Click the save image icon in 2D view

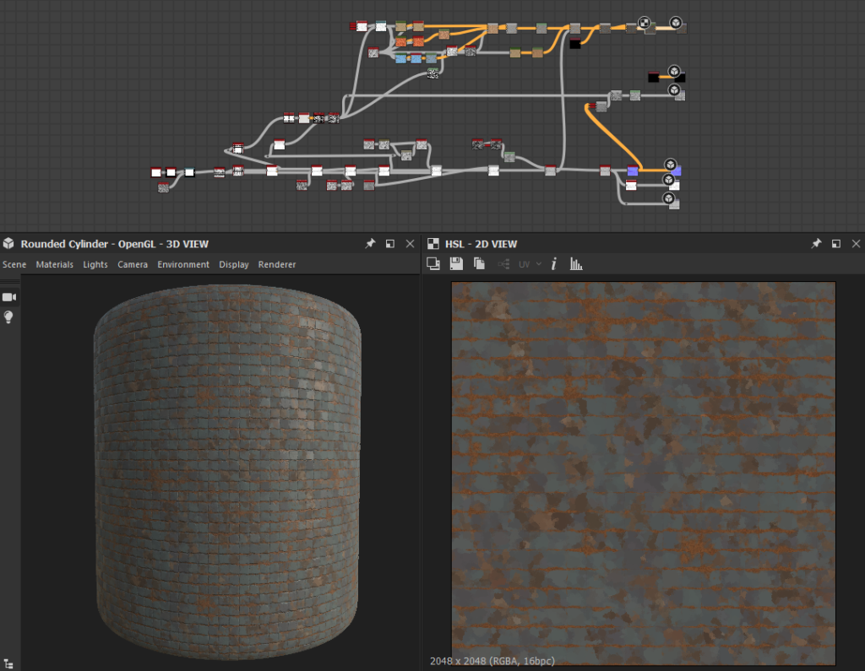click(x=456, y=264)
